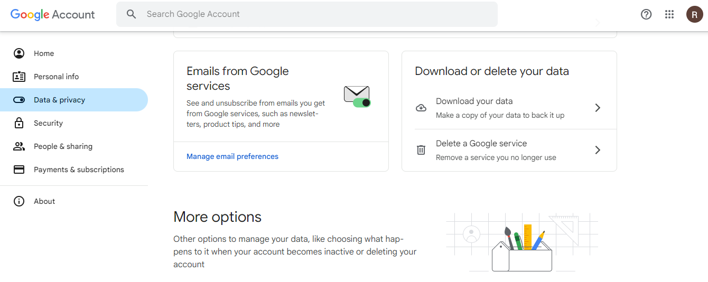This screenshot has width=708, height=282.
Task: Click the People & sharing icon
Action: point(19,146)
